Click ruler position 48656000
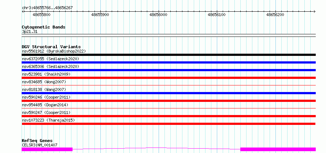This screenshot has height=153, width=326. 159,15
